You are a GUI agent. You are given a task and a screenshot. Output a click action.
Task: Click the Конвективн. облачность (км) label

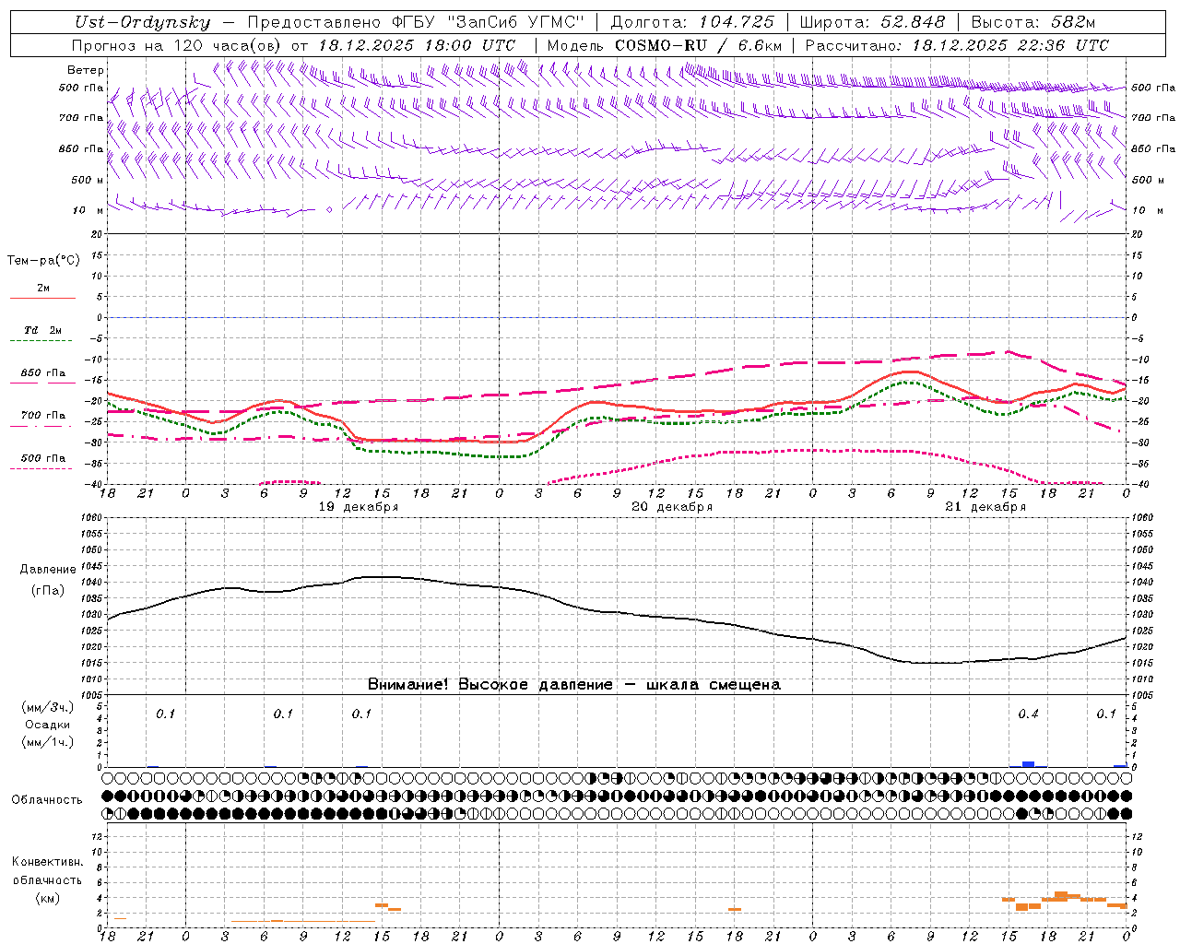click(x=47, y=879)
